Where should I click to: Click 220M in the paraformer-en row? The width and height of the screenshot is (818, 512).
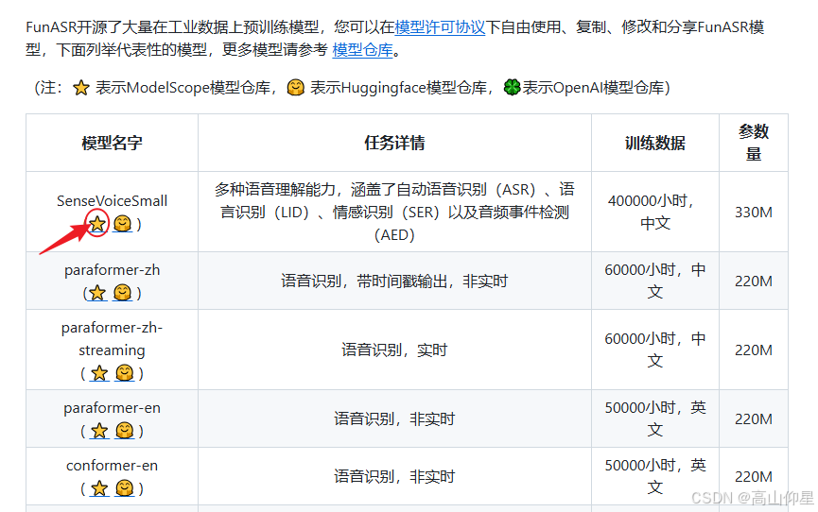pos(754,419)
